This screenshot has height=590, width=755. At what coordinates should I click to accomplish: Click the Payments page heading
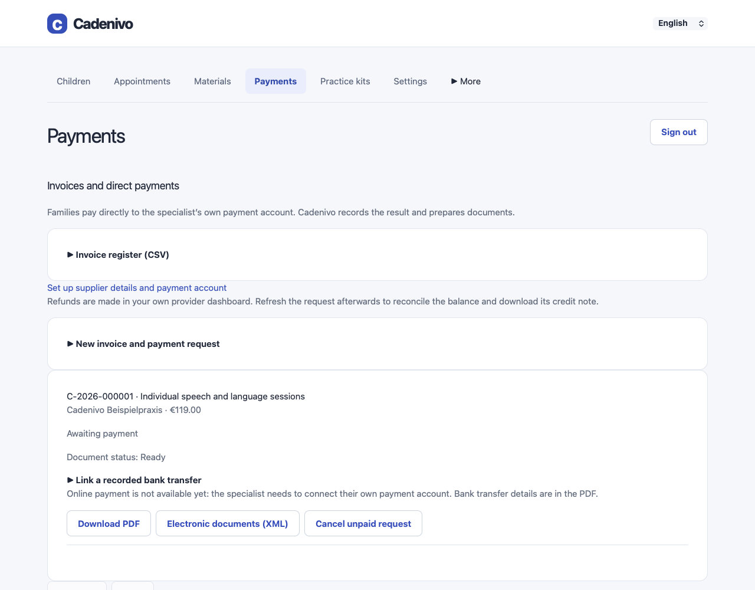coord(86,136)
